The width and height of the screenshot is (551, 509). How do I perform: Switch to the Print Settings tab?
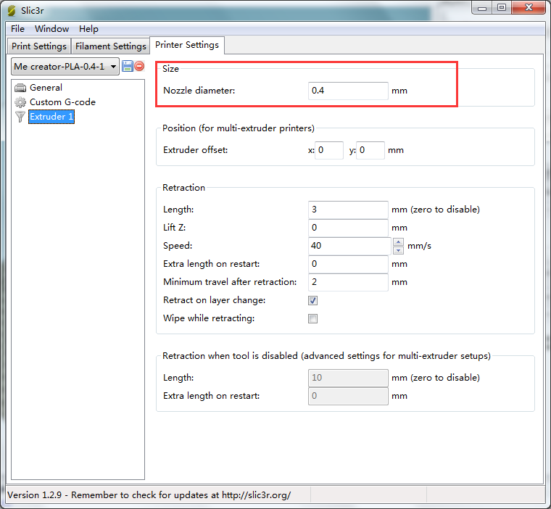[39, 46]
